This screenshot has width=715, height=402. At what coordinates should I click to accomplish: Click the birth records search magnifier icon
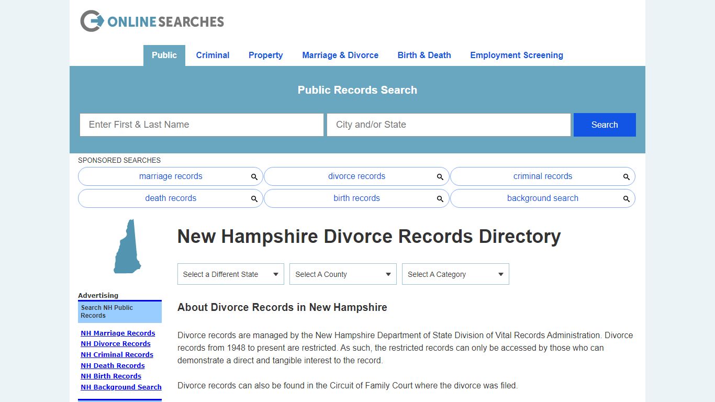tap(440, 199)
